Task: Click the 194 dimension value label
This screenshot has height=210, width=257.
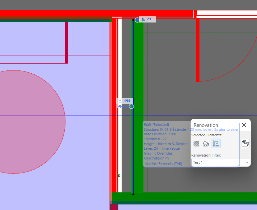Action: point(127,101)
